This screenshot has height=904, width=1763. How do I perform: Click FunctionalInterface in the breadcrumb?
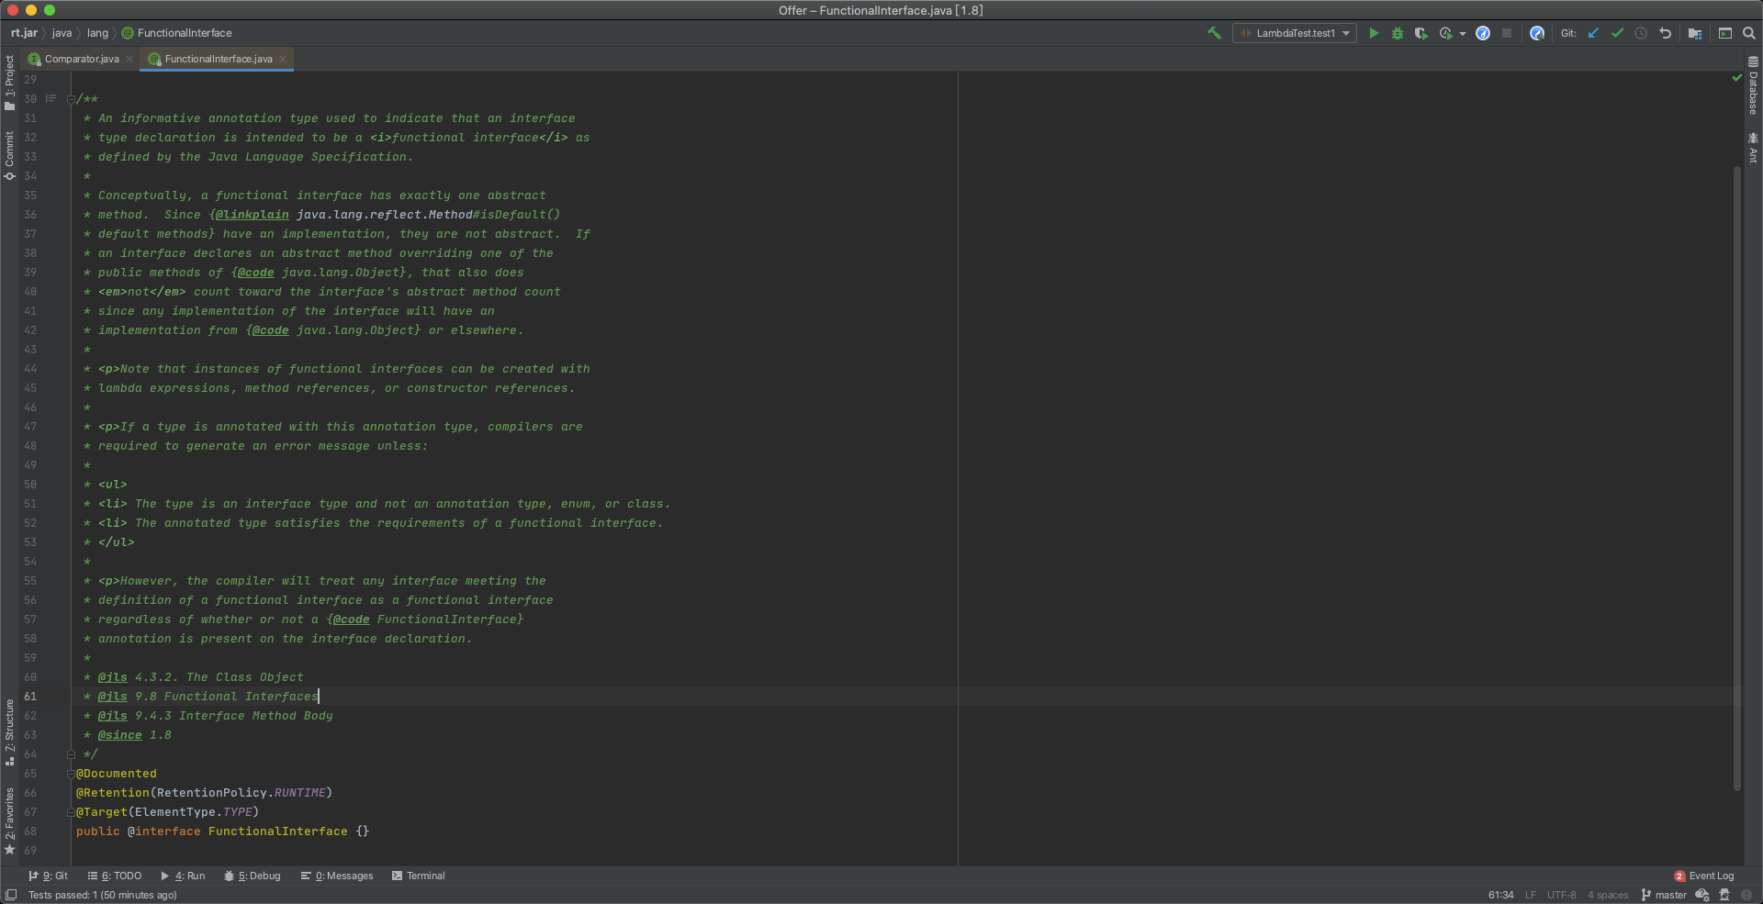tap(176, 33)
